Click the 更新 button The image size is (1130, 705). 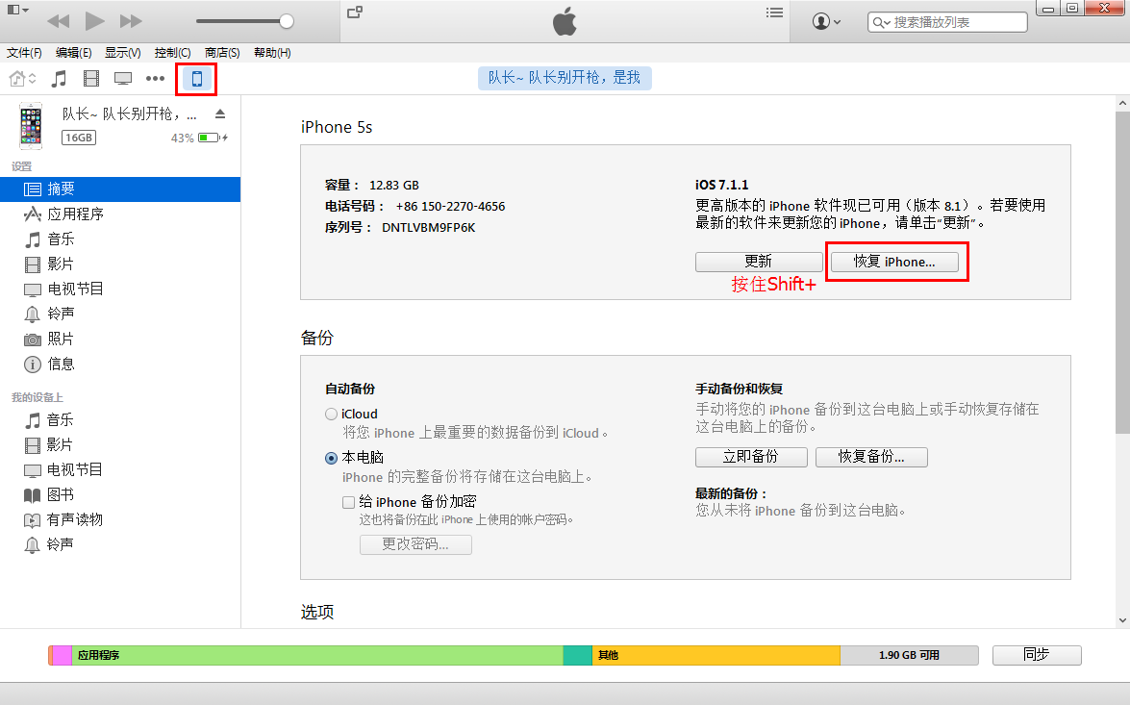759,262
